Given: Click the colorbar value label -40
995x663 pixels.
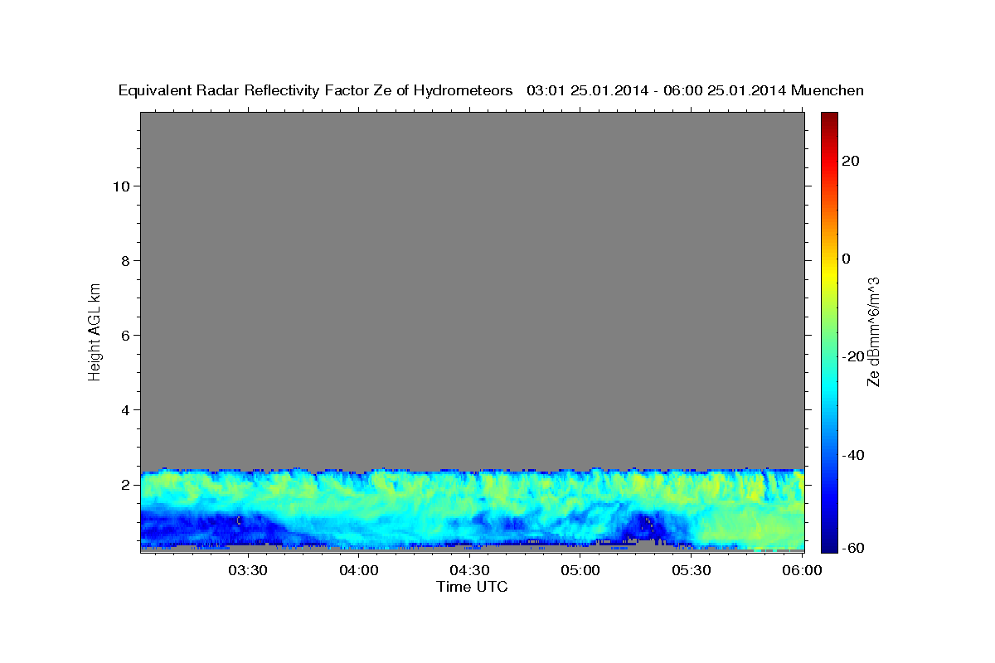Looking at the screenshot, I should [852, 455].
